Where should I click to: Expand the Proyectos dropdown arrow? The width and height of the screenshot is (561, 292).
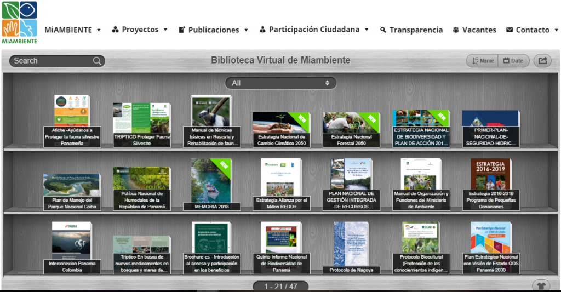tap(165, 30)
